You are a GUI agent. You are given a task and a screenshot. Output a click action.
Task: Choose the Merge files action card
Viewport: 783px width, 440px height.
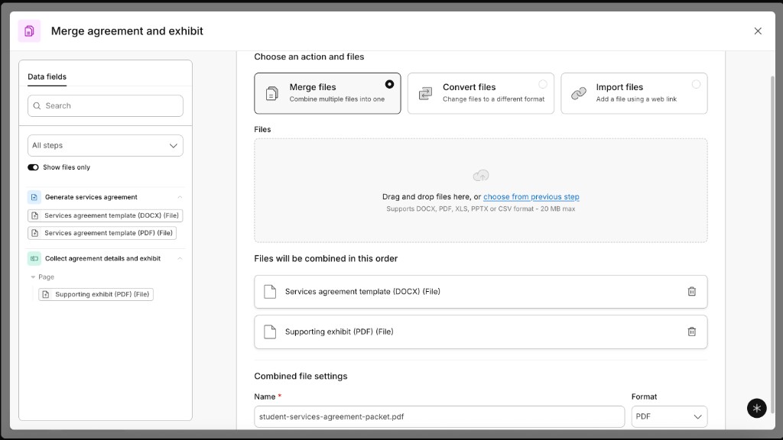coord(327,93)
